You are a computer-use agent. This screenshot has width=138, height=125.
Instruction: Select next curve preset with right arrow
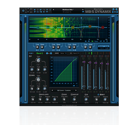coord(76,90)
